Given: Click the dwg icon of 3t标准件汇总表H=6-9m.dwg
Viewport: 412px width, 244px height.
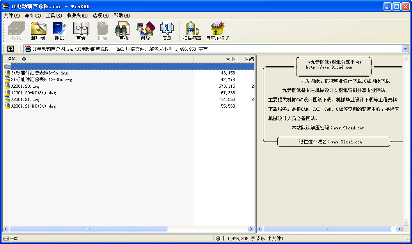Looking at the screenshot, I should [7, 73].
